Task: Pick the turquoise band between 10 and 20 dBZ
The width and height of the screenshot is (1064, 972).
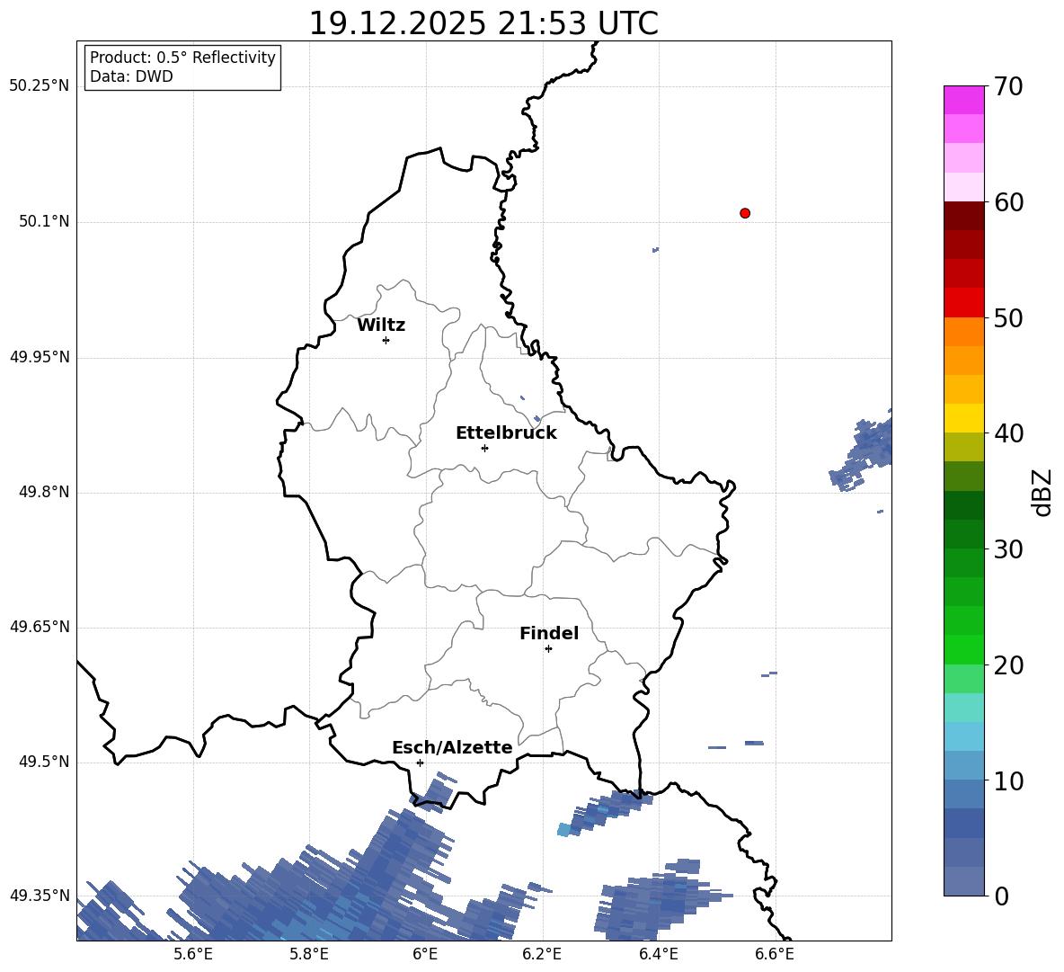Action: pos(963,708)
